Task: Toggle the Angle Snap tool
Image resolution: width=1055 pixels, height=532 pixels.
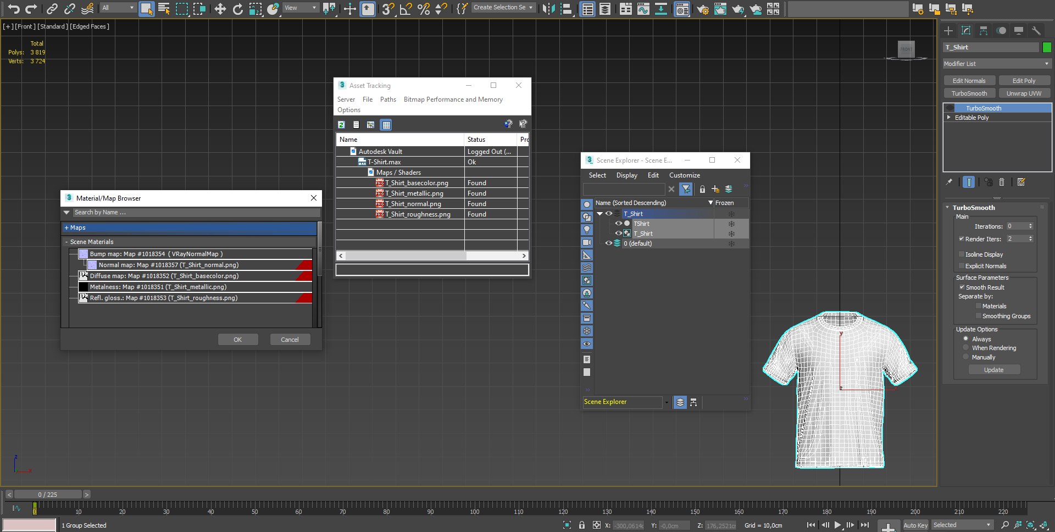Action: coord(406,9)
